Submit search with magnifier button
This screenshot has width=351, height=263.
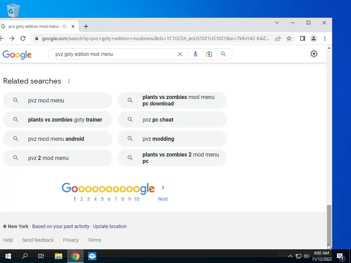pyautogui.click(x=223, y=54)
